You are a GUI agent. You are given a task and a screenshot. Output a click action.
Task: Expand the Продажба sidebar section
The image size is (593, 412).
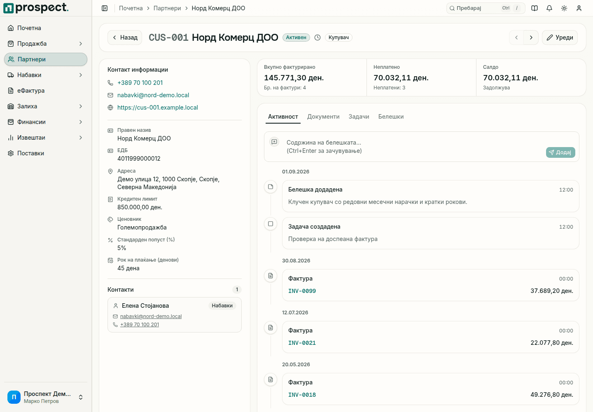[x=46, y=44]
